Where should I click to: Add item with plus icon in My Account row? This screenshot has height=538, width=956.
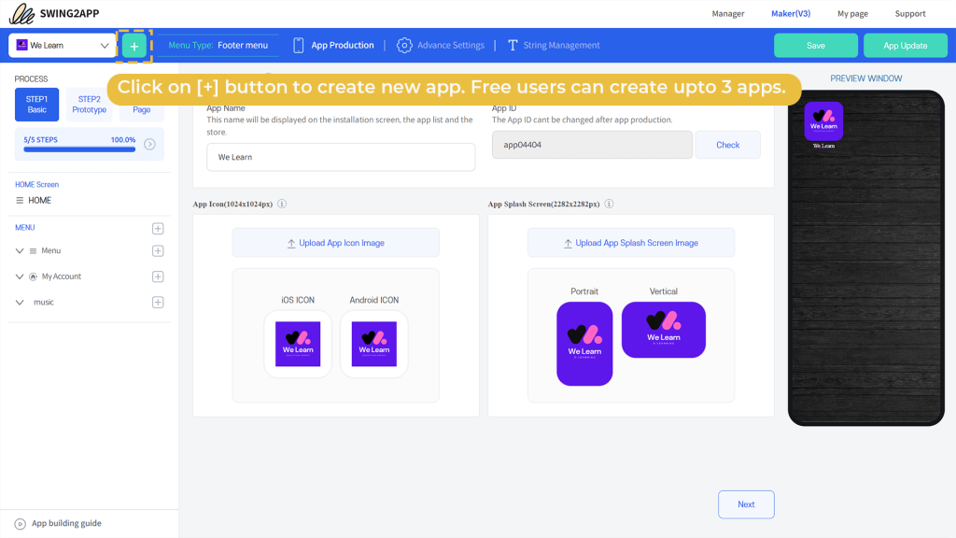point(158,276)
